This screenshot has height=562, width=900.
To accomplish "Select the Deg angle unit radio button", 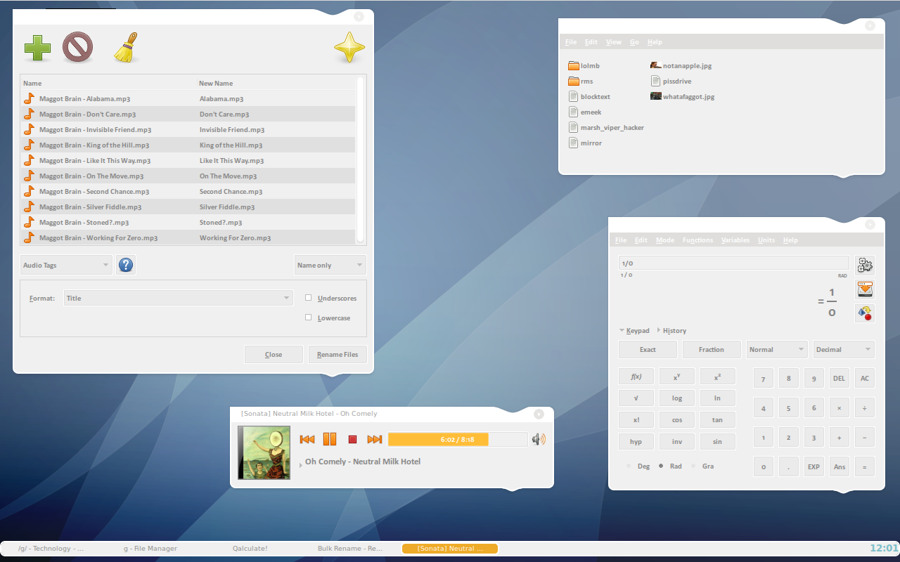I will [629, 466].
